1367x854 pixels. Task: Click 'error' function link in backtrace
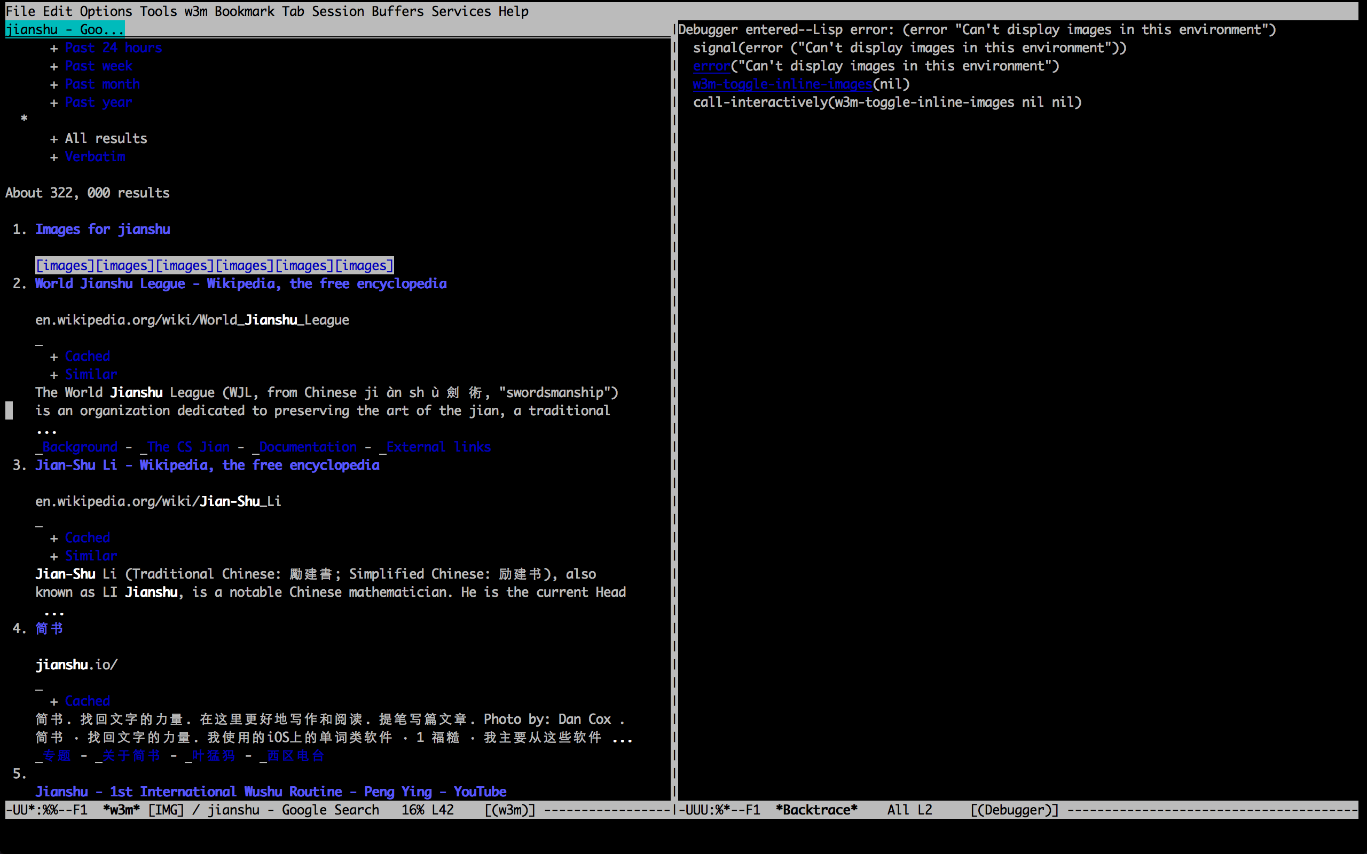coord(712,66)
